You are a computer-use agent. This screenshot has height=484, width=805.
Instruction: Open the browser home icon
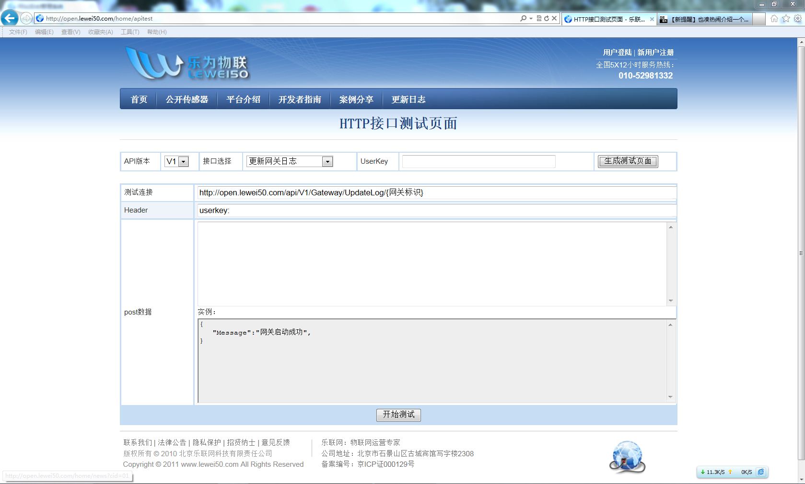774,19
